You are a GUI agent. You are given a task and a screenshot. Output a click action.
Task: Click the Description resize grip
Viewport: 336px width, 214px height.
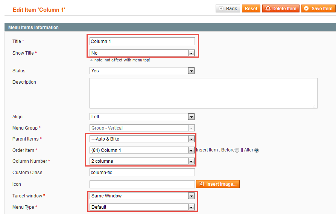click(315, 106)
